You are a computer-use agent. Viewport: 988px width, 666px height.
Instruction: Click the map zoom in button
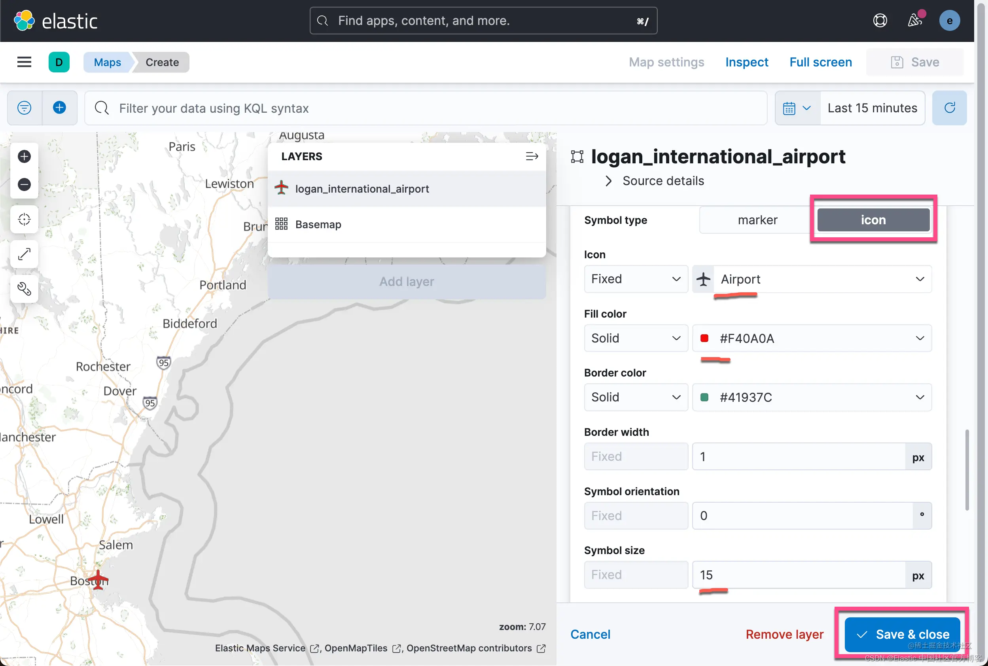24,156
